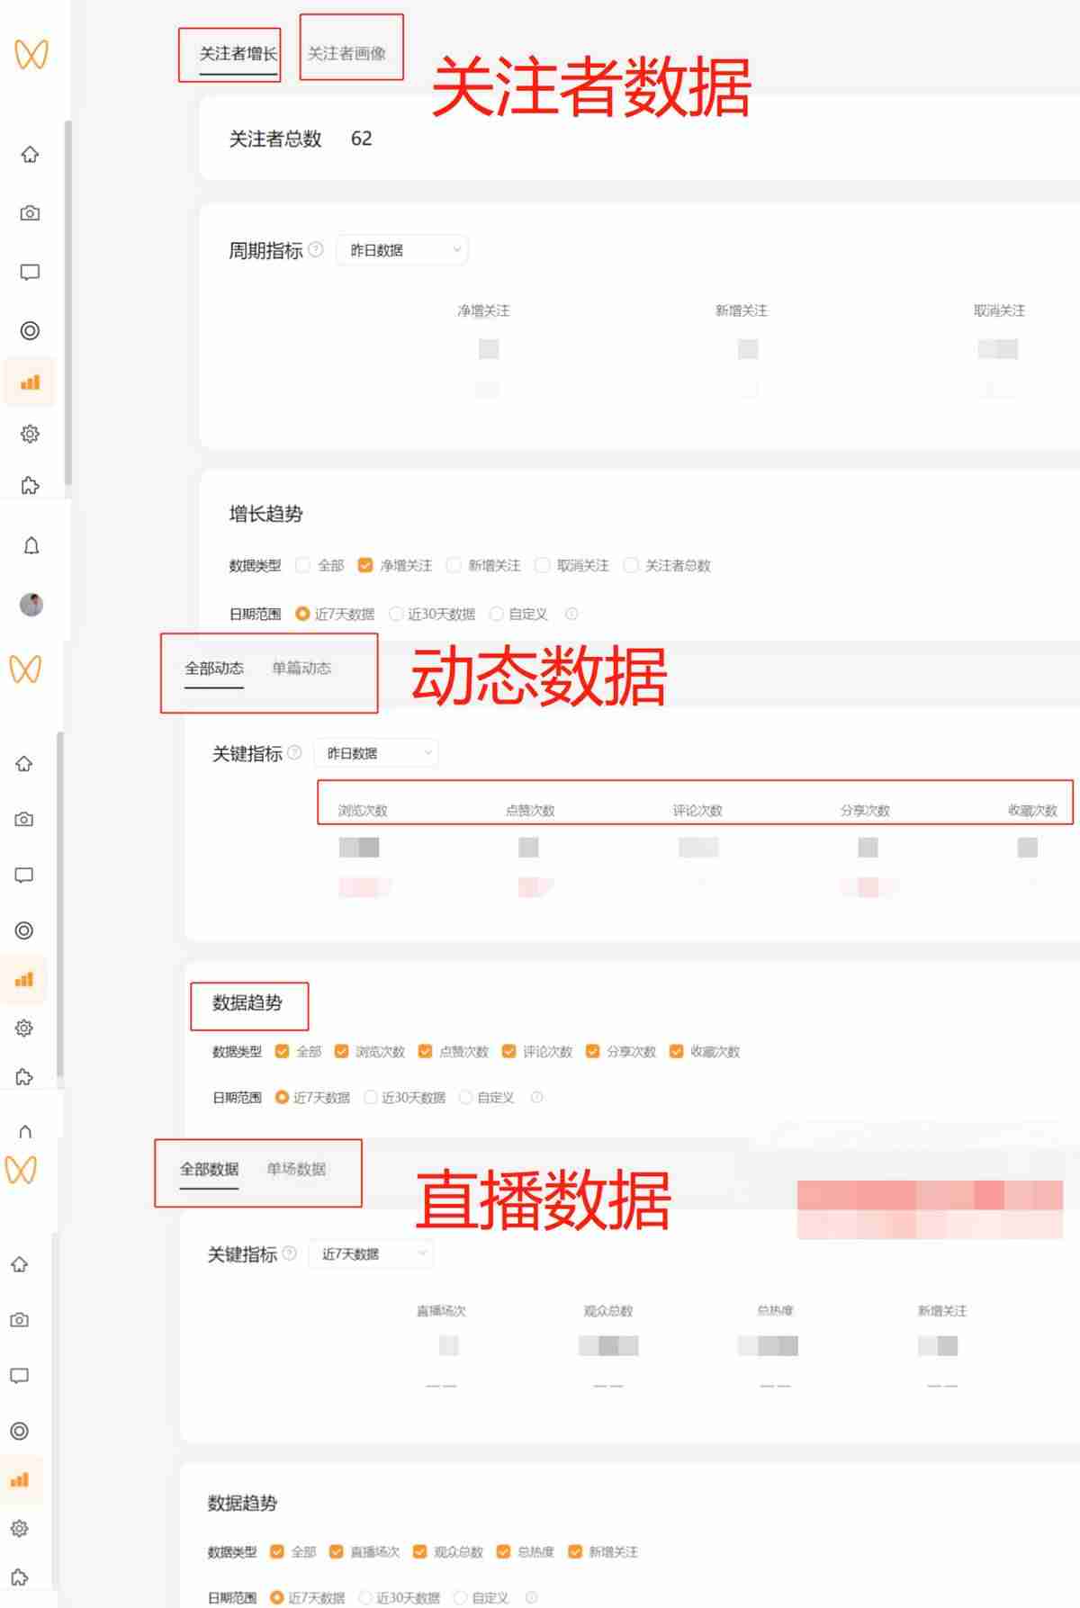Select bar-chart icon in 直播数据 sidebar

[x=19, y=1479]
